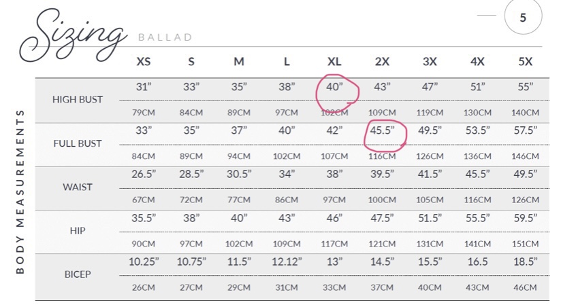Click the 151CM hip value for 5X
Screen dimensions: 561x307
[x=525, y=244]
